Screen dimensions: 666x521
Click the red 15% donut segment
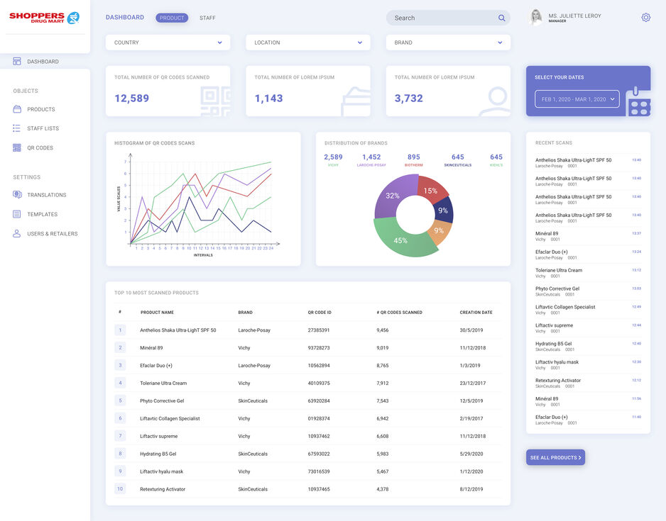(431, 190)
